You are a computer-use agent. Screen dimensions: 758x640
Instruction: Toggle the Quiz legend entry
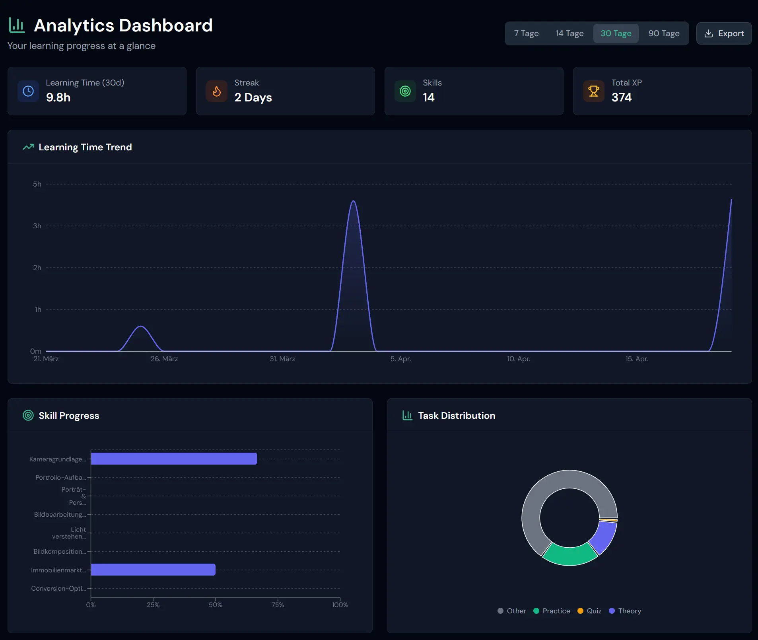589,611
